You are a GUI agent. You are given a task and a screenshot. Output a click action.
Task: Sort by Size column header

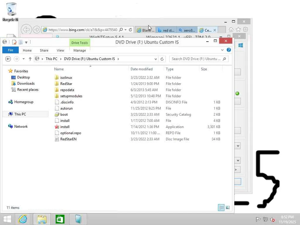tap(204, 69)
